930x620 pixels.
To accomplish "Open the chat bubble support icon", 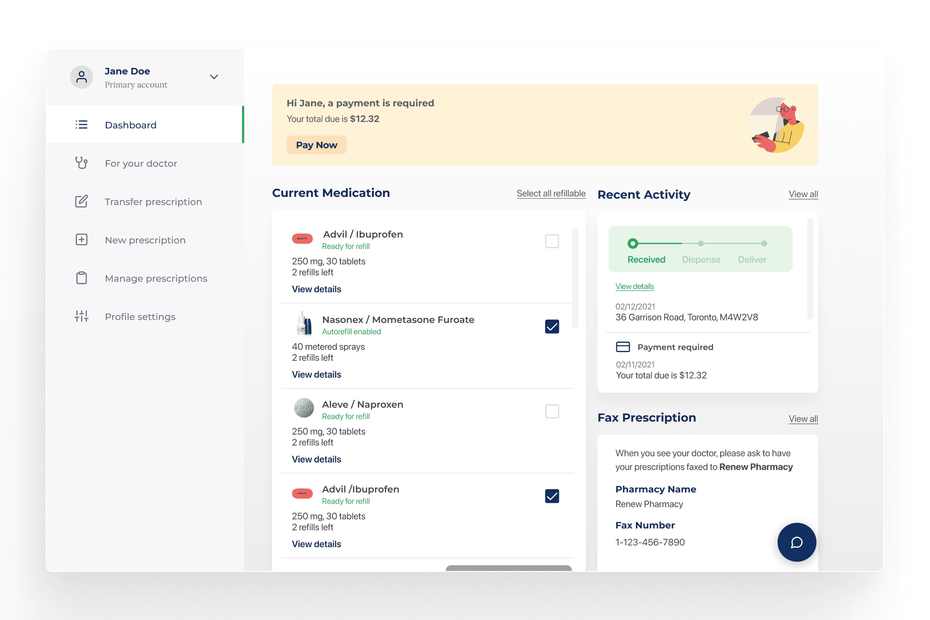I will 796,542.
